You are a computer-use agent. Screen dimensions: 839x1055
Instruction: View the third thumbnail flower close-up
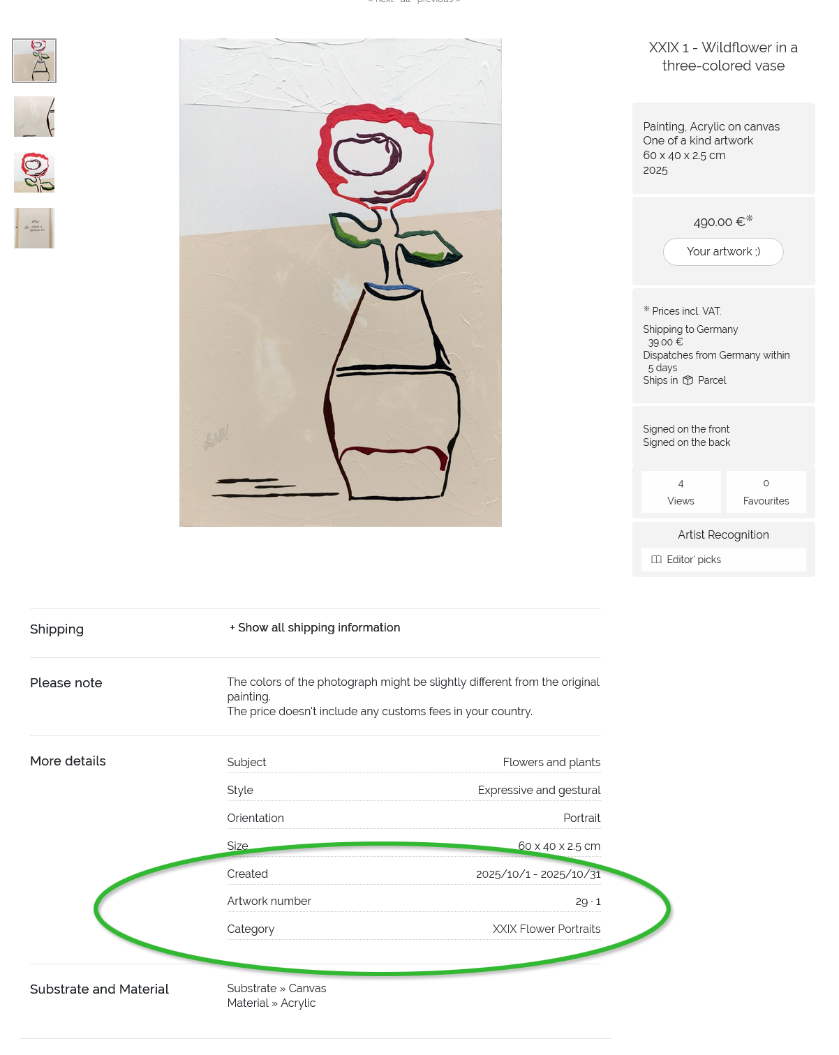coord(34,172)
